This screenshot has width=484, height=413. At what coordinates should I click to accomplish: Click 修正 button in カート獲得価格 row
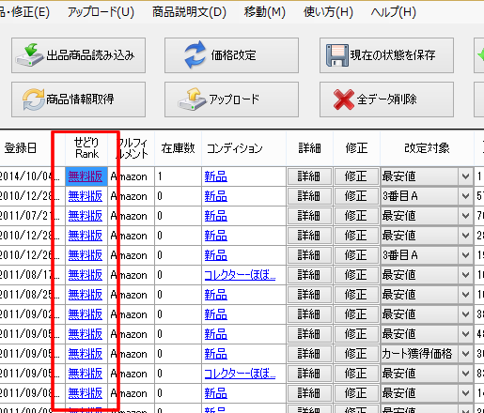[356, 354]
